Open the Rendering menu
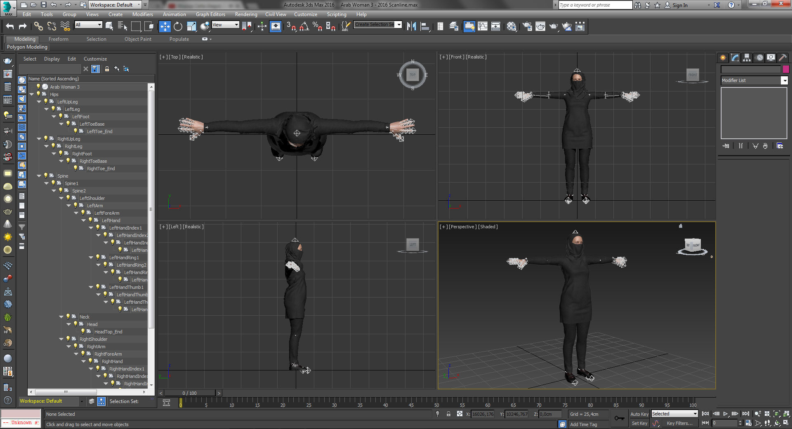 point(246,14)
